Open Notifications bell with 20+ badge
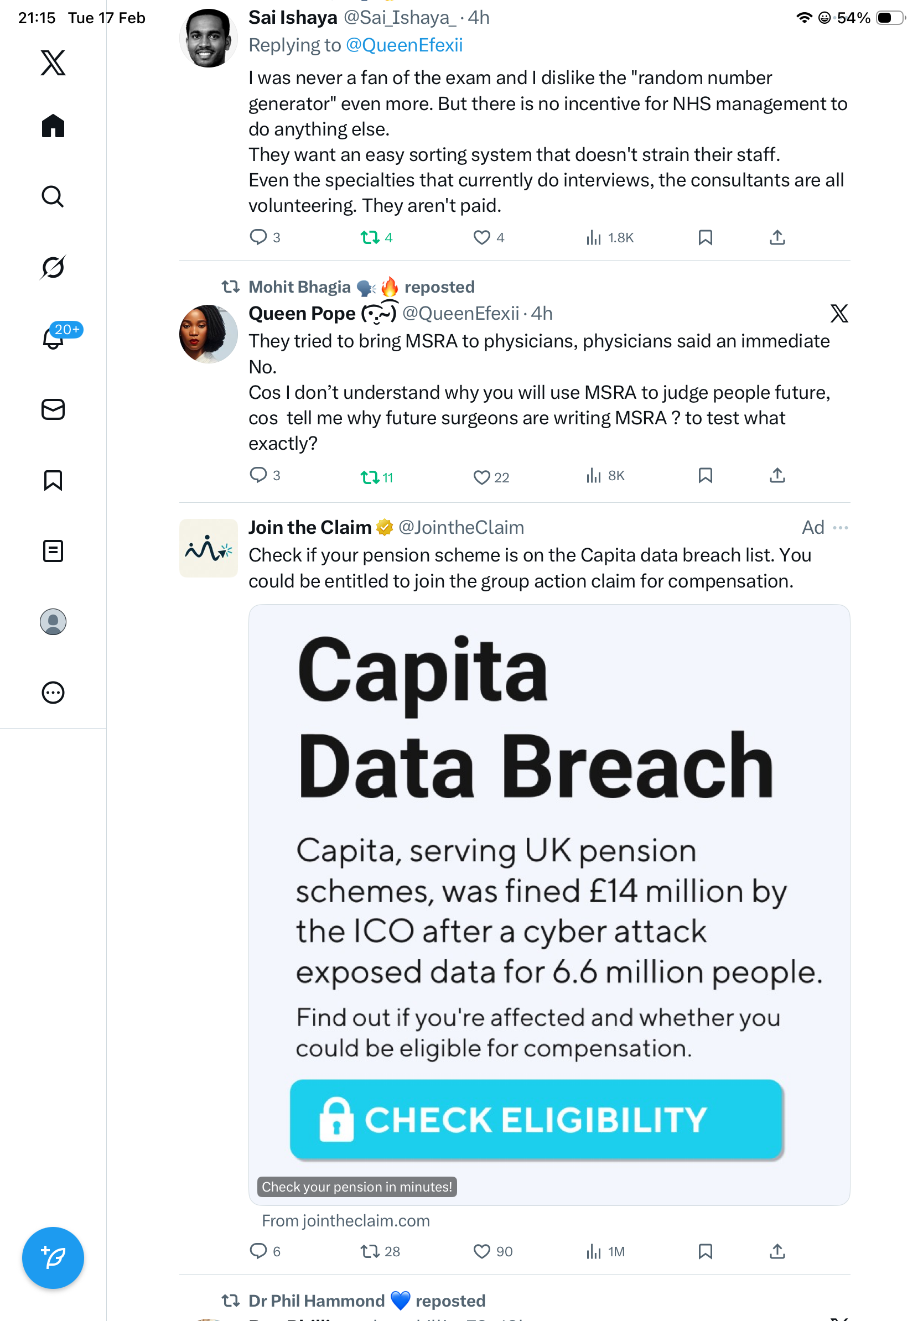Screen dimensions: 923x1321 click(53, 338)
